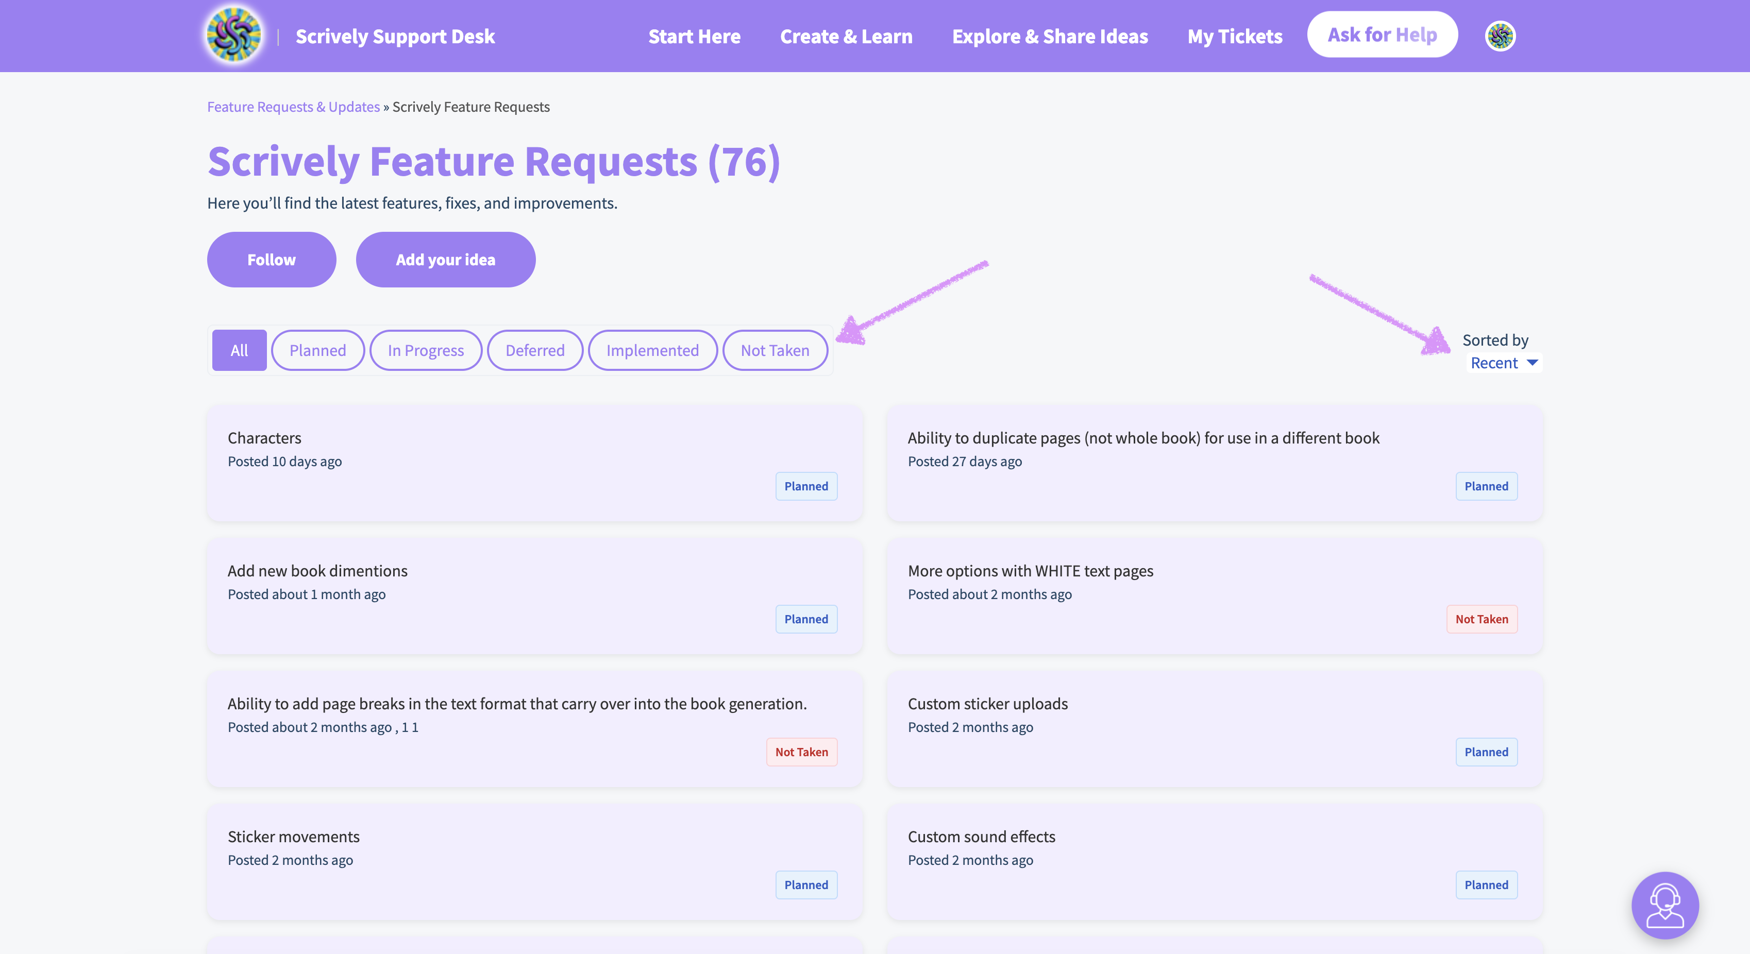Open Feature Requests & Updates breadcrumb link
Screen dimensions: 1750x954
pyautogui.click(x=294, y=107)
